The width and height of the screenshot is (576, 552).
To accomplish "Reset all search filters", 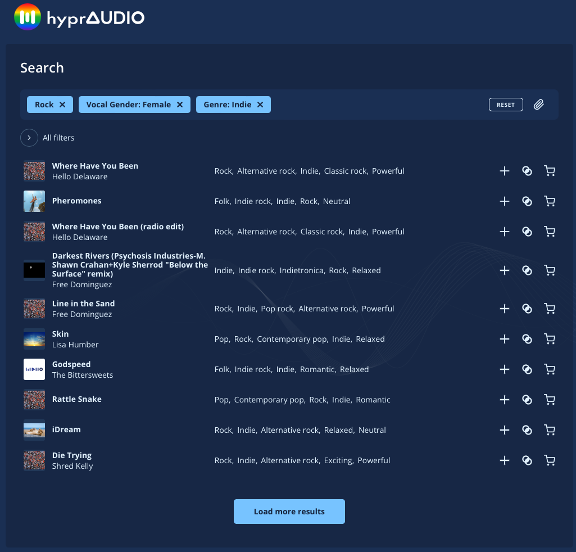I will pyautogui.click(x=506, y=105).
